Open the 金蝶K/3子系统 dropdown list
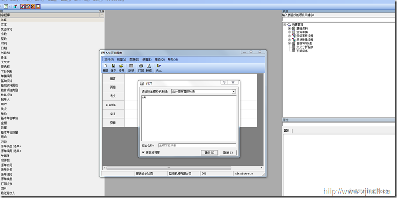The image size is (397, 198). point(234,91)
